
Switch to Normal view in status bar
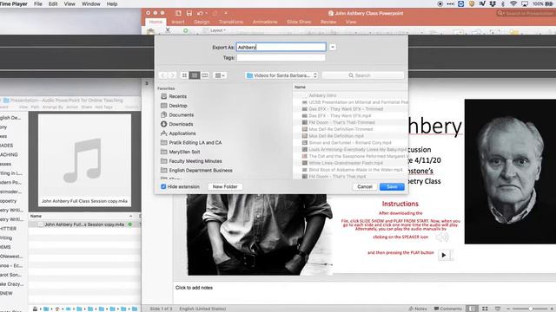pyautogui.click(x=472, y=309)
